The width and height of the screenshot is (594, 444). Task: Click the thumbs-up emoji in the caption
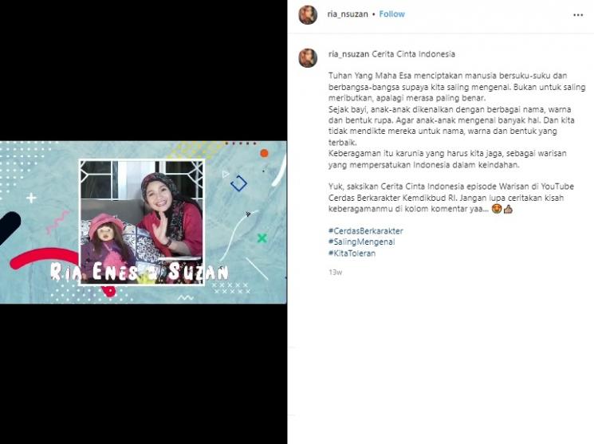[x=508, y=209]
